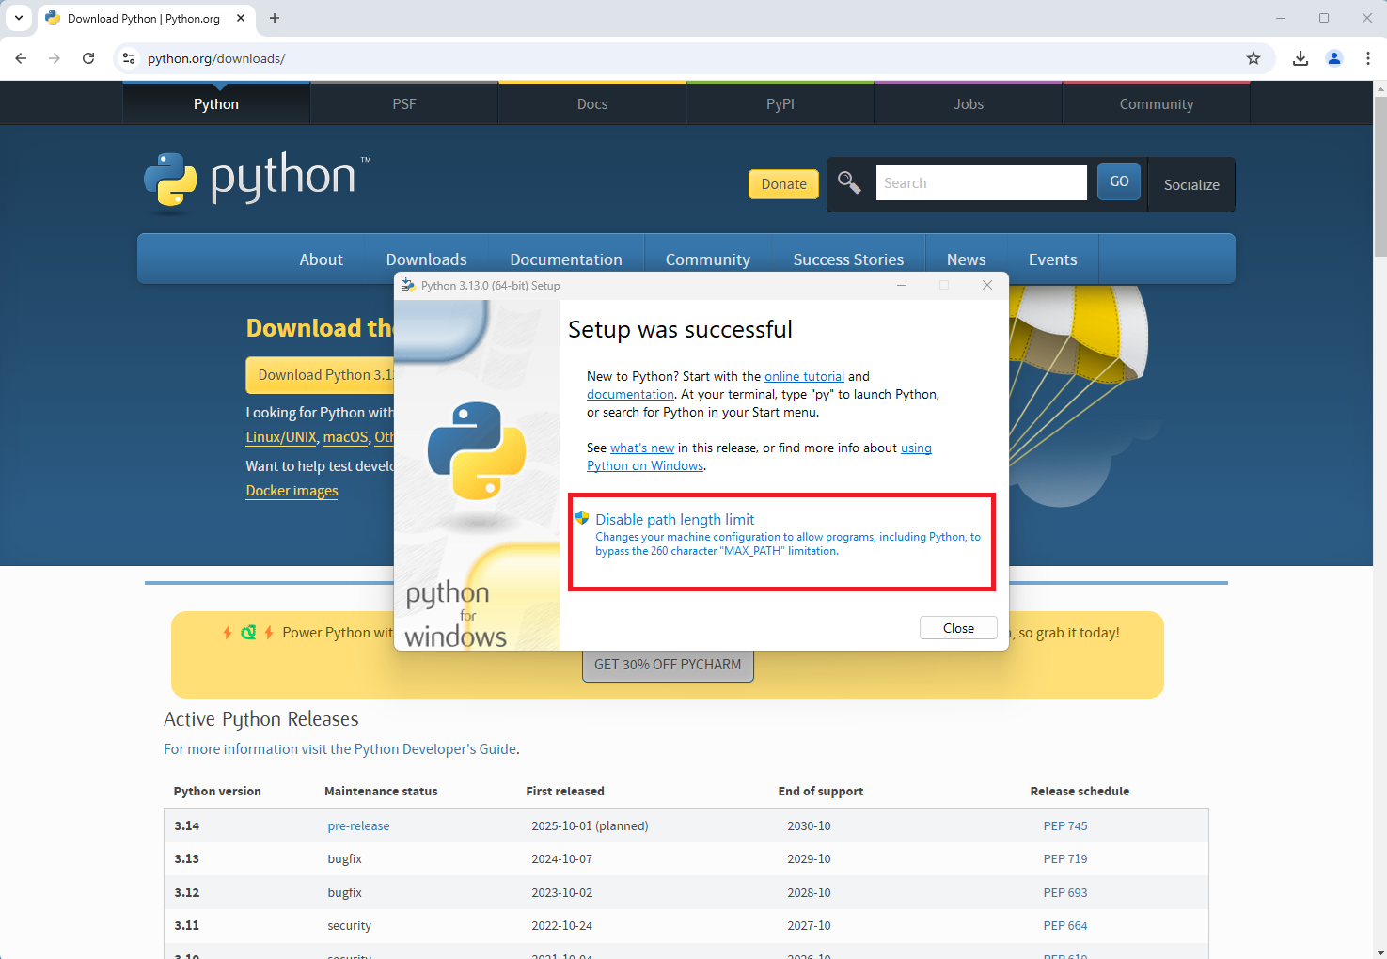Select the PyPI top navigation tab
Screen dimensions: 1387x959
[x=780, y=103]
